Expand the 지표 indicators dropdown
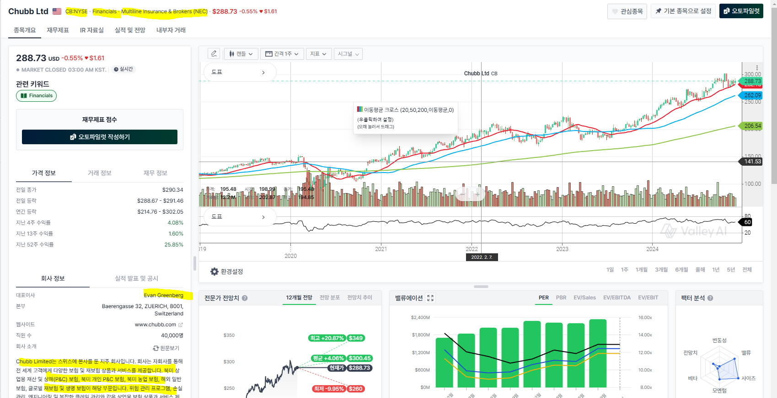The width and height of the screenshot is (777, 398). click(x=318, y=54)
